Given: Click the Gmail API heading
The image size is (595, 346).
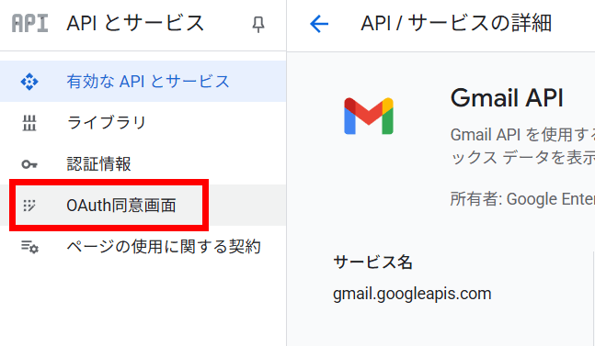Looking at the screenshot, I should coord(507,98).
